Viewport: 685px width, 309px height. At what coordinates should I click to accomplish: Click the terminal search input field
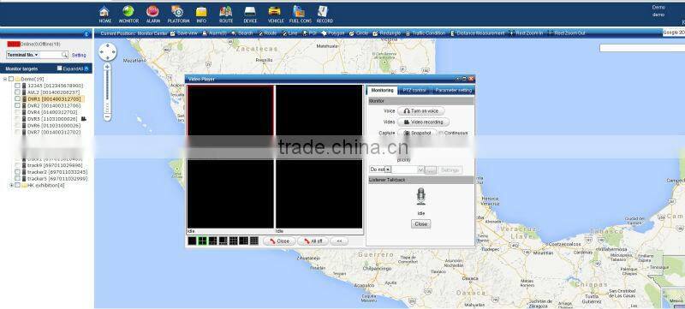tap(51, 55)
